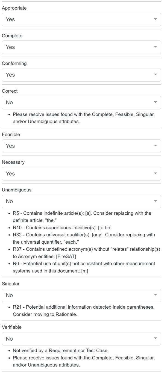Click the caret arrow in the Singular field
Image resolution: width=164 pixels, height=372 pixels.
[156, 295]
